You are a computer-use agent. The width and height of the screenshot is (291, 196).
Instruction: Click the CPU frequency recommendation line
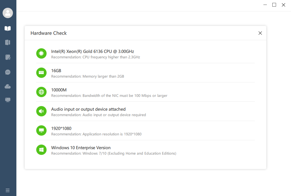(95, 57)
